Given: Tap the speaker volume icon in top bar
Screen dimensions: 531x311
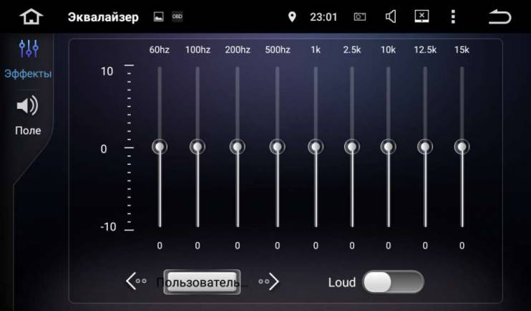Looking at the screenshot, I should tap(391, 16).
